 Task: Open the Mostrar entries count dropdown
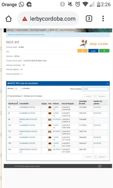(18, 89)
